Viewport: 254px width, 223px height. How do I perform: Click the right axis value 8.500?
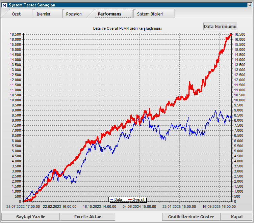pyautogui.click(x=238, y=115)
